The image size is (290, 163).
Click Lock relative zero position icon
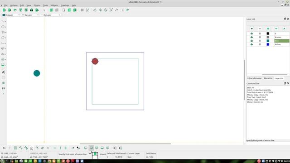(x=78, y=148)
